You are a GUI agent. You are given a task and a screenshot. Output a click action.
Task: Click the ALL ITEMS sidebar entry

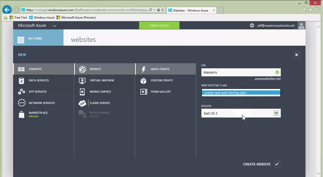[38, 38]
